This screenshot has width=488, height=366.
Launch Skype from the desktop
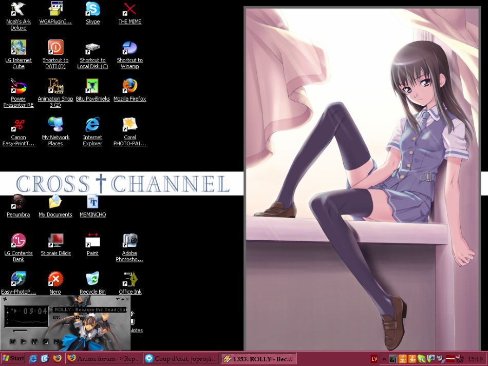point(93,13)
